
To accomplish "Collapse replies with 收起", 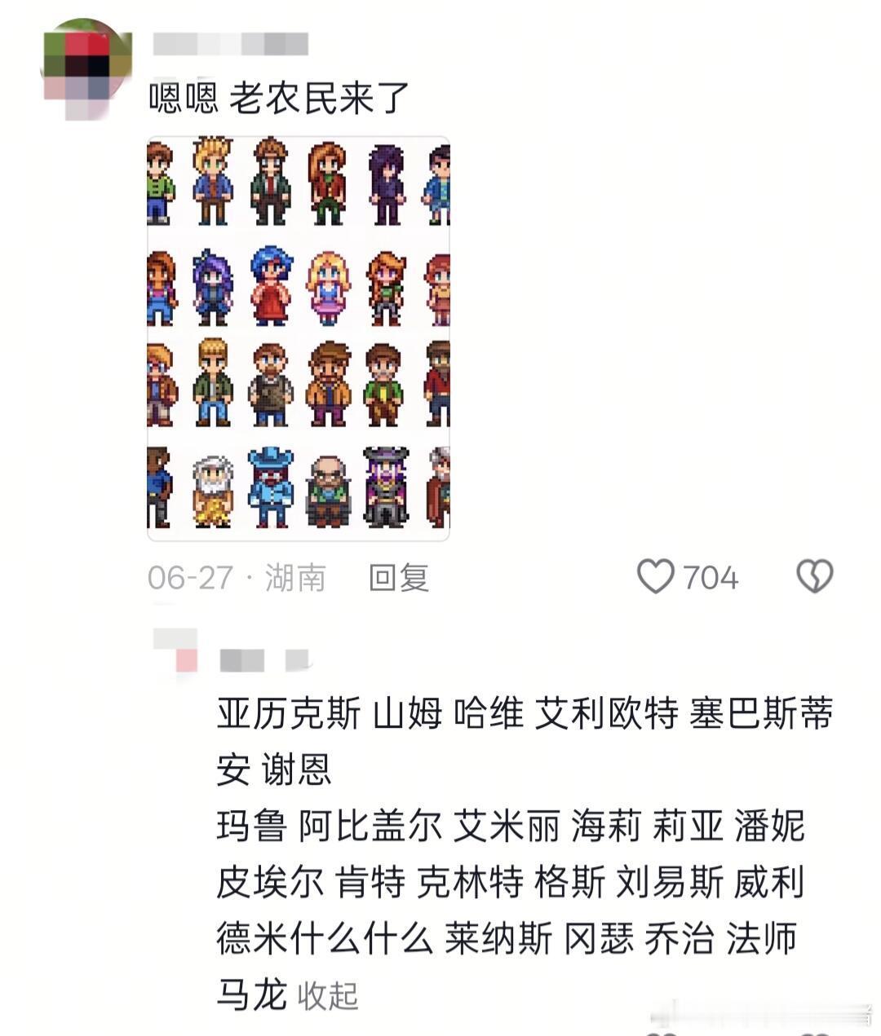I will tap(328, 995).
